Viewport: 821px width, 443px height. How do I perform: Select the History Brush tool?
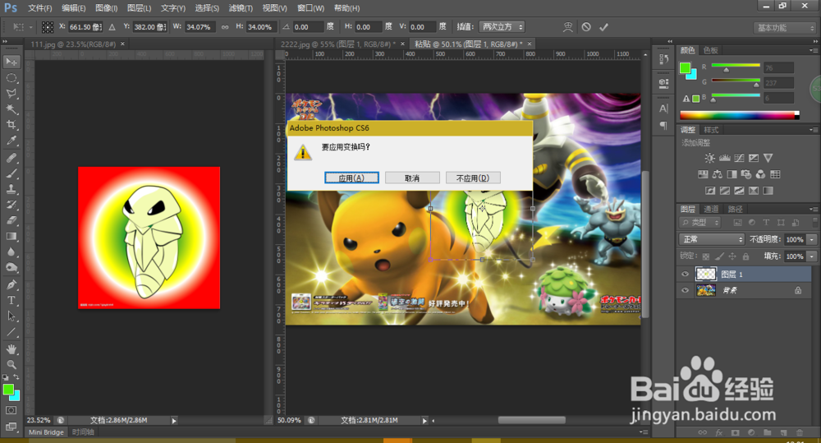pos(11,205)
